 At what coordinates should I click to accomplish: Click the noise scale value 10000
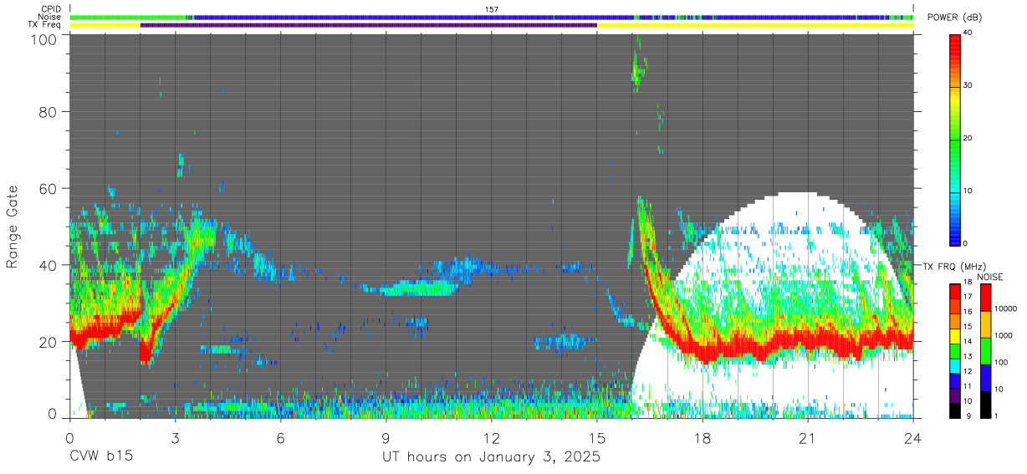click(x=1006, y=308)
